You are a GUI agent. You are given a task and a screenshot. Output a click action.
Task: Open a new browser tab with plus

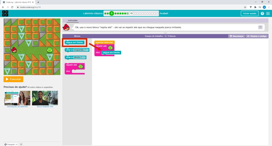pos(38,2)
